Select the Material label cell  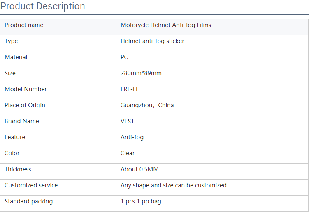click(58, 59)
